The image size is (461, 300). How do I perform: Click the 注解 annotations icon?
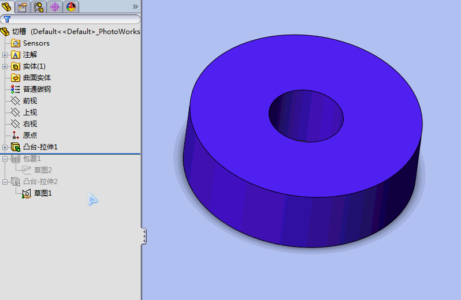16,55
